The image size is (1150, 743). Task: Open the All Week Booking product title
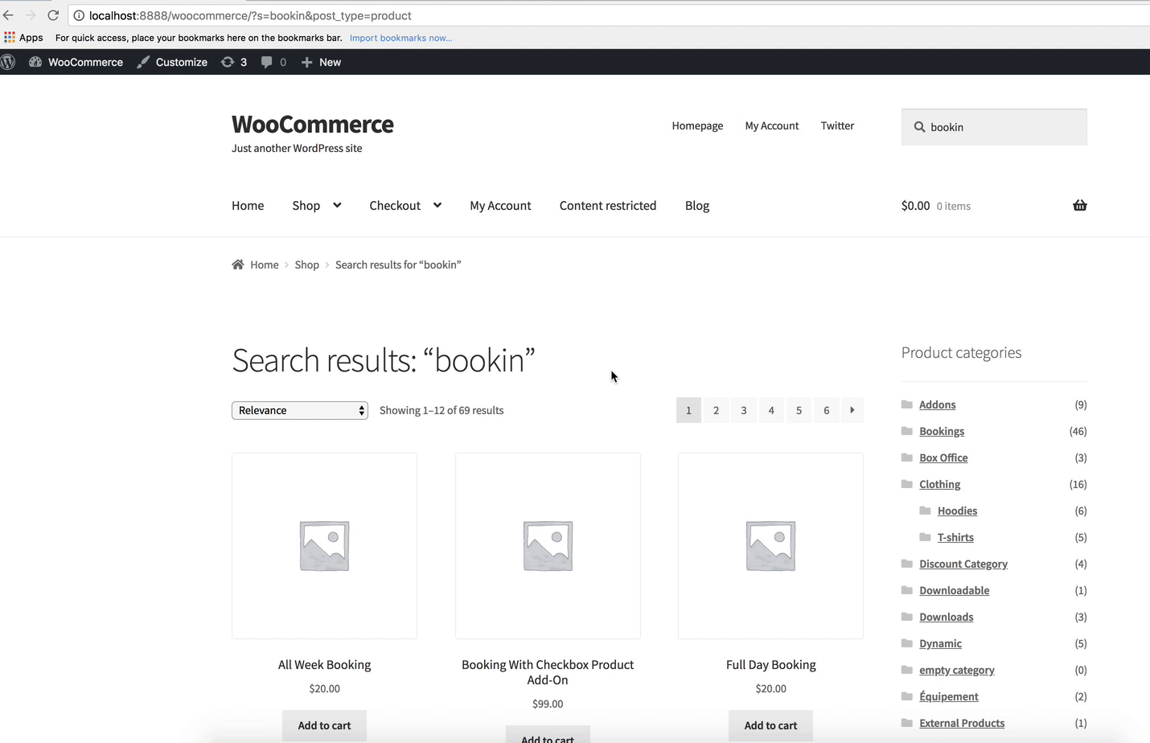coord(324,665)
